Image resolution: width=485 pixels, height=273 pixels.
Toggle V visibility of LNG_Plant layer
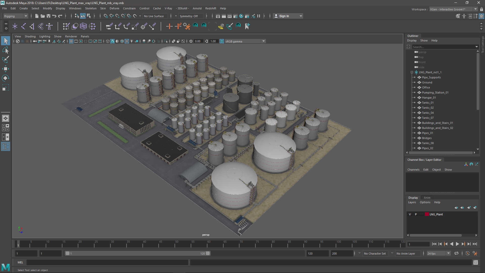tap(410, 214)
